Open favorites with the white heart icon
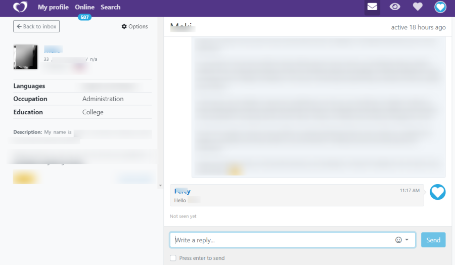This screenshot has width=455, height=265. 418,7
